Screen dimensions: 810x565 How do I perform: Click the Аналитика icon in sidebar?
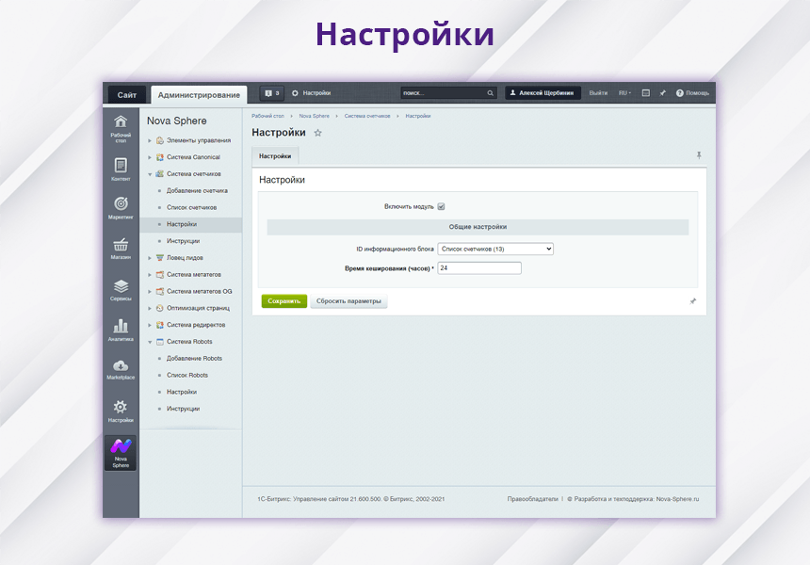pos(120,327)
